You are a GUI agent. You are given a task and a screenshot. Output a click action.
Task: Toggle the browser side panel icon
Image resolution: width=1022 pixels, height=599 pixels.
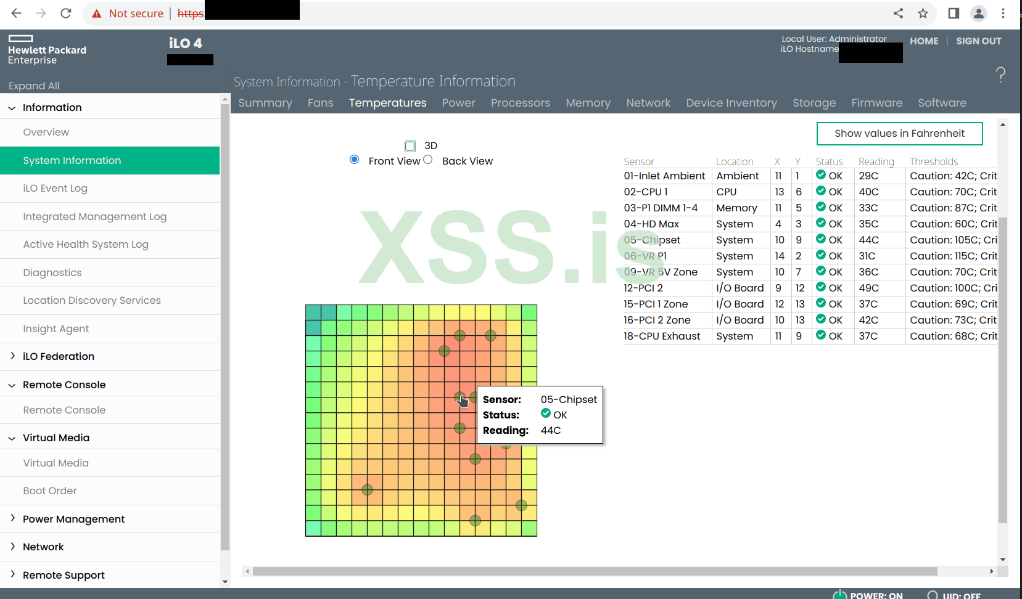tap(954, 13)
